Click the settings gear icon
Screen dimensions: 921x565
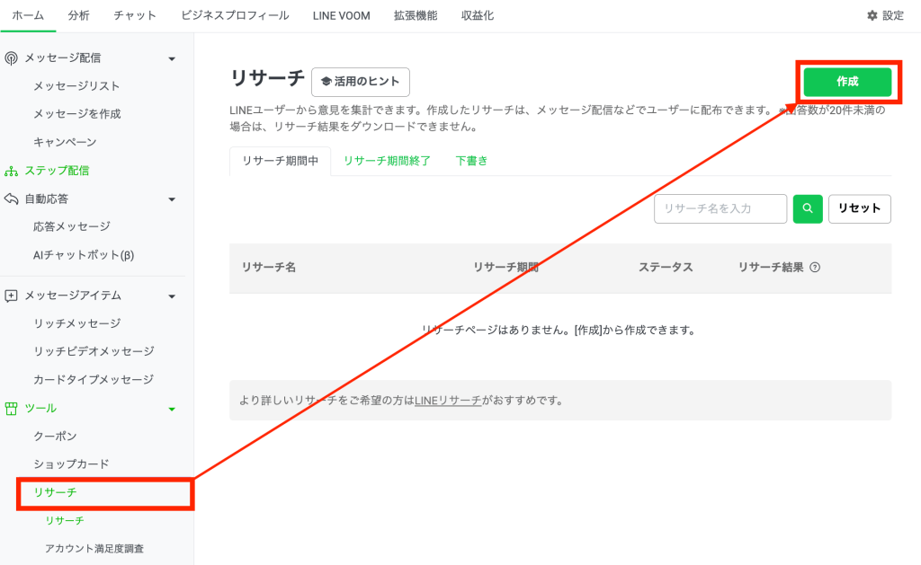[x=872, y=15]
